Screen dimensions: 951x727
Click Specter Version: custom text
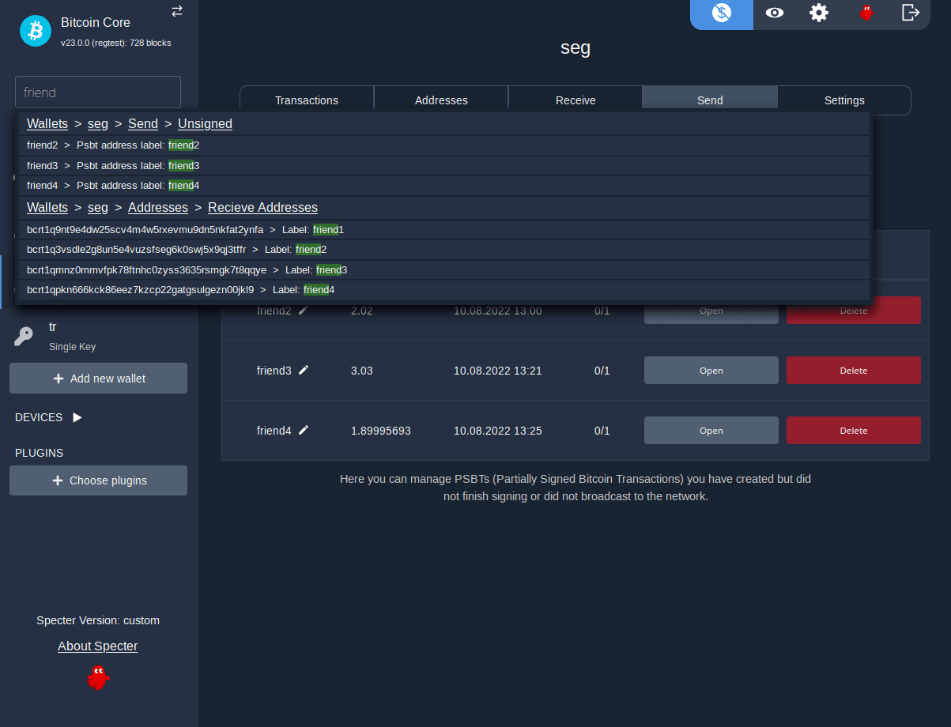tap(98, 620)
